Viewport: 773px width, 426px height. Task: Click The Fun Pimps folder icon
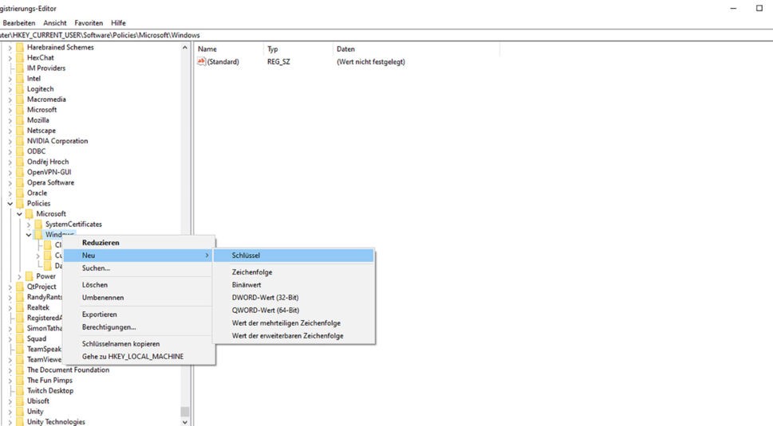[20, 381]
